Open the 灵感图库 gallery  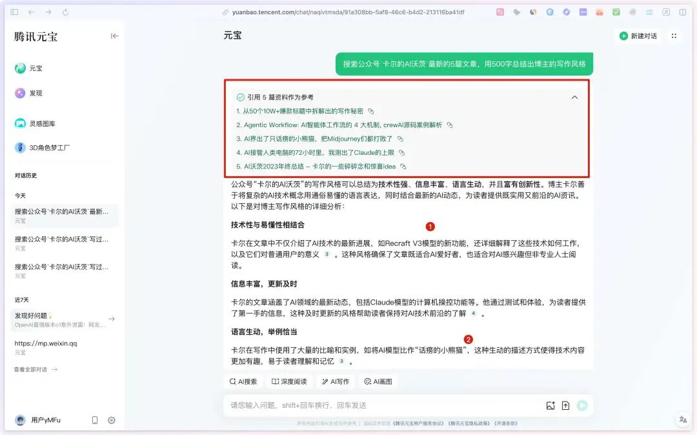[35, 123]
